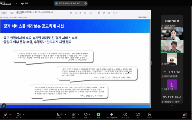Select the video tile below the active speaker

coord(172,59)
